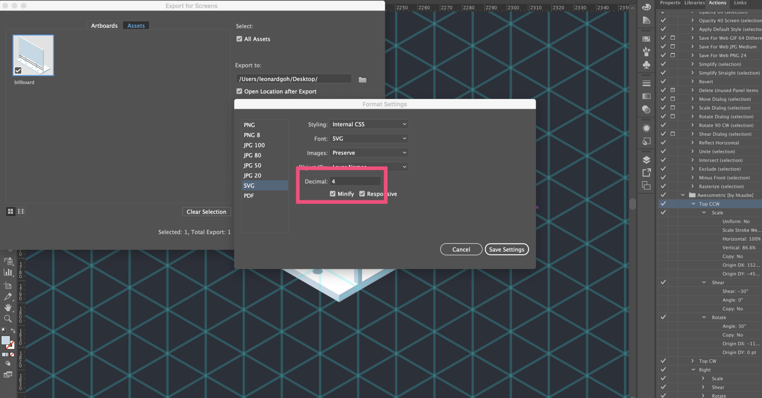Select the Column Graph tool
The width and height of the screenshot is (762, 398).
[8, 272]
